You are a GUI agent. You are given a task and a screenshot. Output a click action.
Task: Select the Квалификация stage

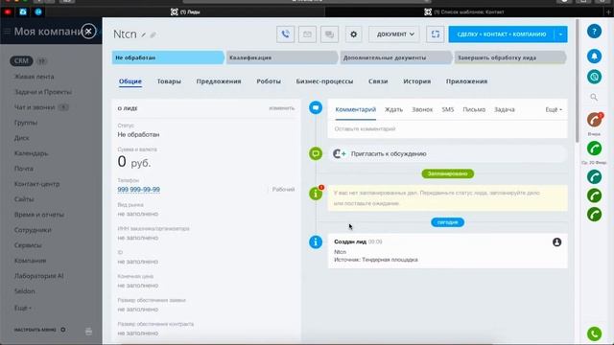click(x=281, y=57)
